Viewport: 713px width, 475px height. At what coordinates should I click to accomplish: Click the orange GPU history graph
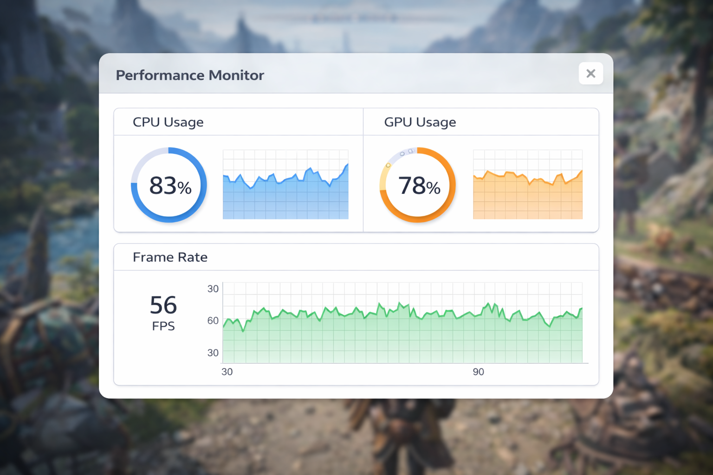coord(528,184)
